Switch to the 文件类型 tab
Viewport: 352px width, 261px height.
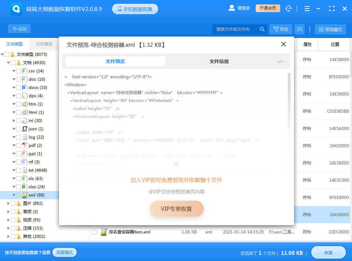point(14,44)
